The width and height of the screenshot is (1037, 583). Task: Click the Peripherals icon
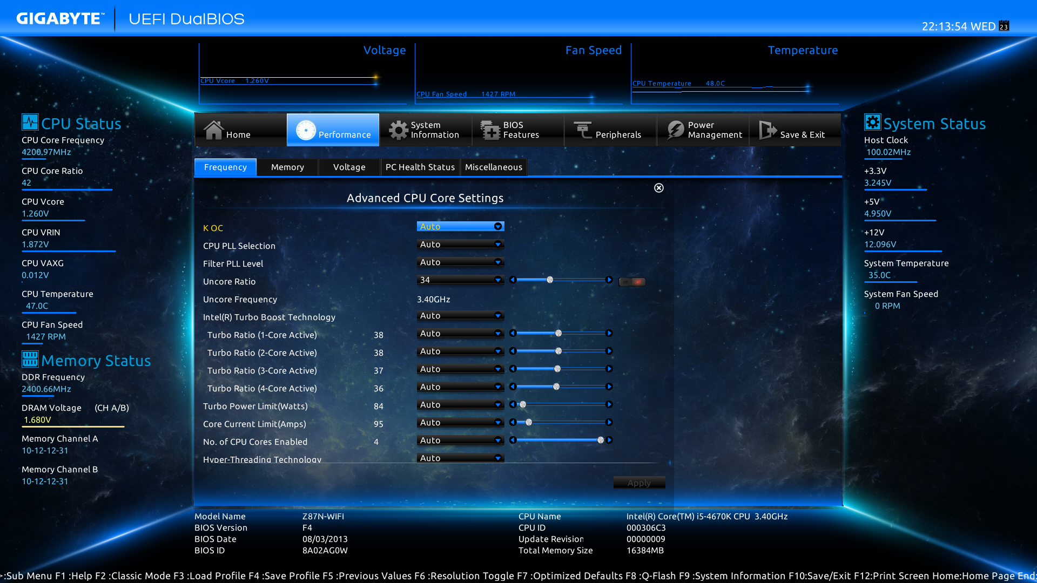[x=583, y=130]
